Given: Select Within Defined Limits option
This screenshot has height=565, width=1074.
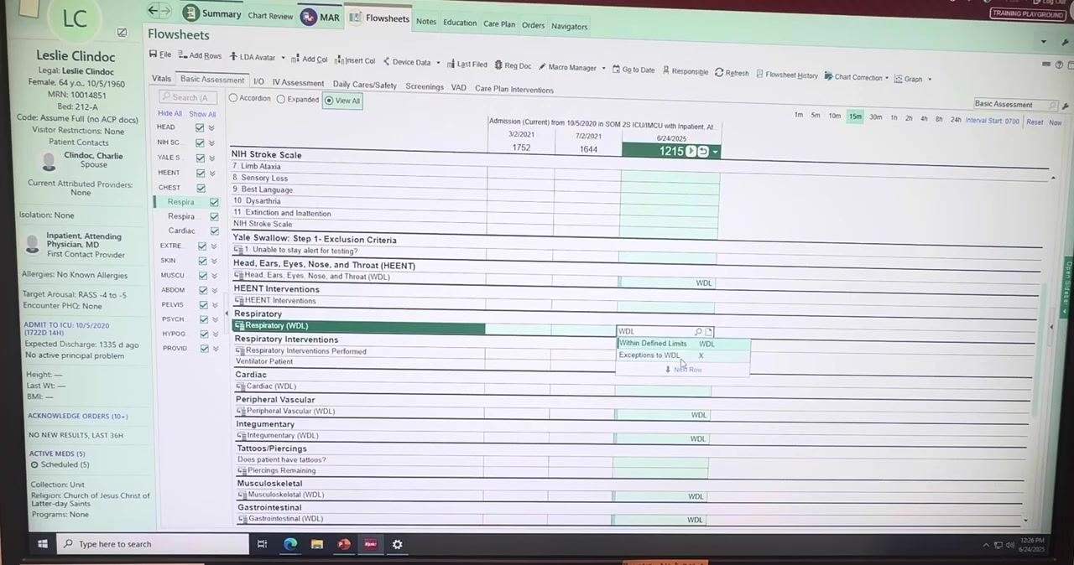Looking at the screenshot, I should (x=682, y=344).
